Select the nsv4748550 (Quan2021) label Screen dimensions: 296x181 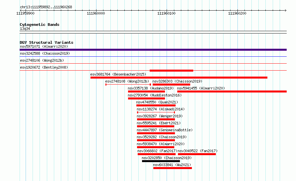pyautogui.click(x=157, y=102)
